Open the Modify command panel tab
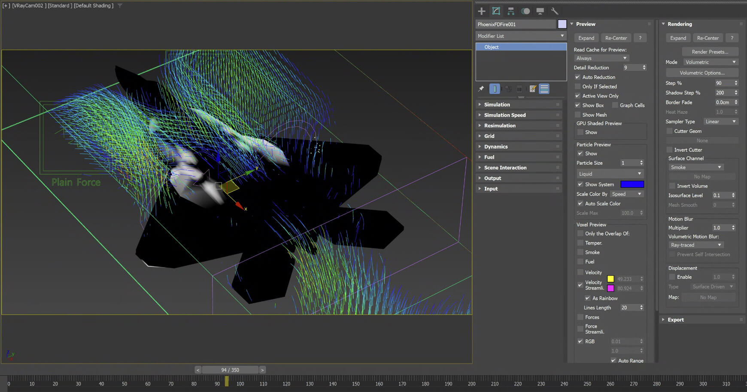The image size is (747, 392). point(496,11)
